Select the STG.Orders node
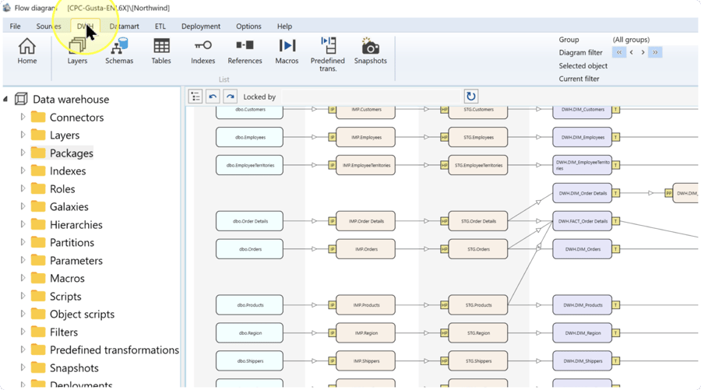This screenshot has height=390, width=701. click(x=478, y=249)
